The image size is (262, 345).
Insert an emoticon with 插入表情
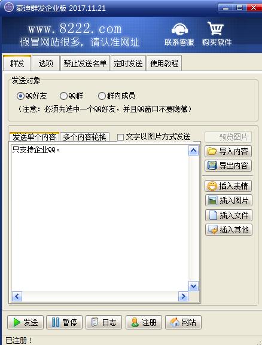pos(229,186)
